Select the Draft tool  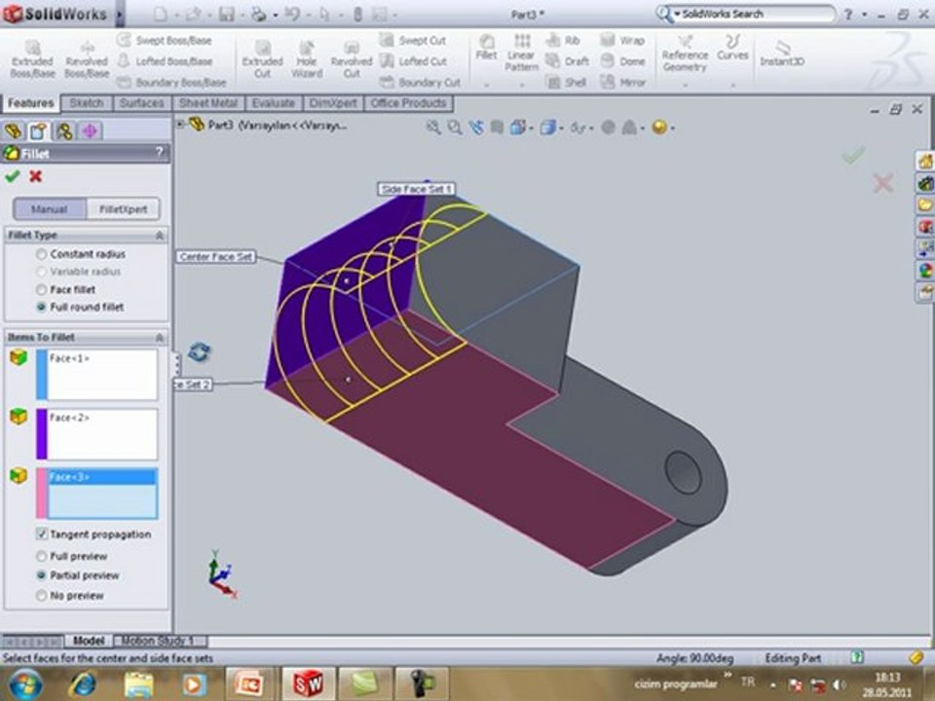click(568, 60)
